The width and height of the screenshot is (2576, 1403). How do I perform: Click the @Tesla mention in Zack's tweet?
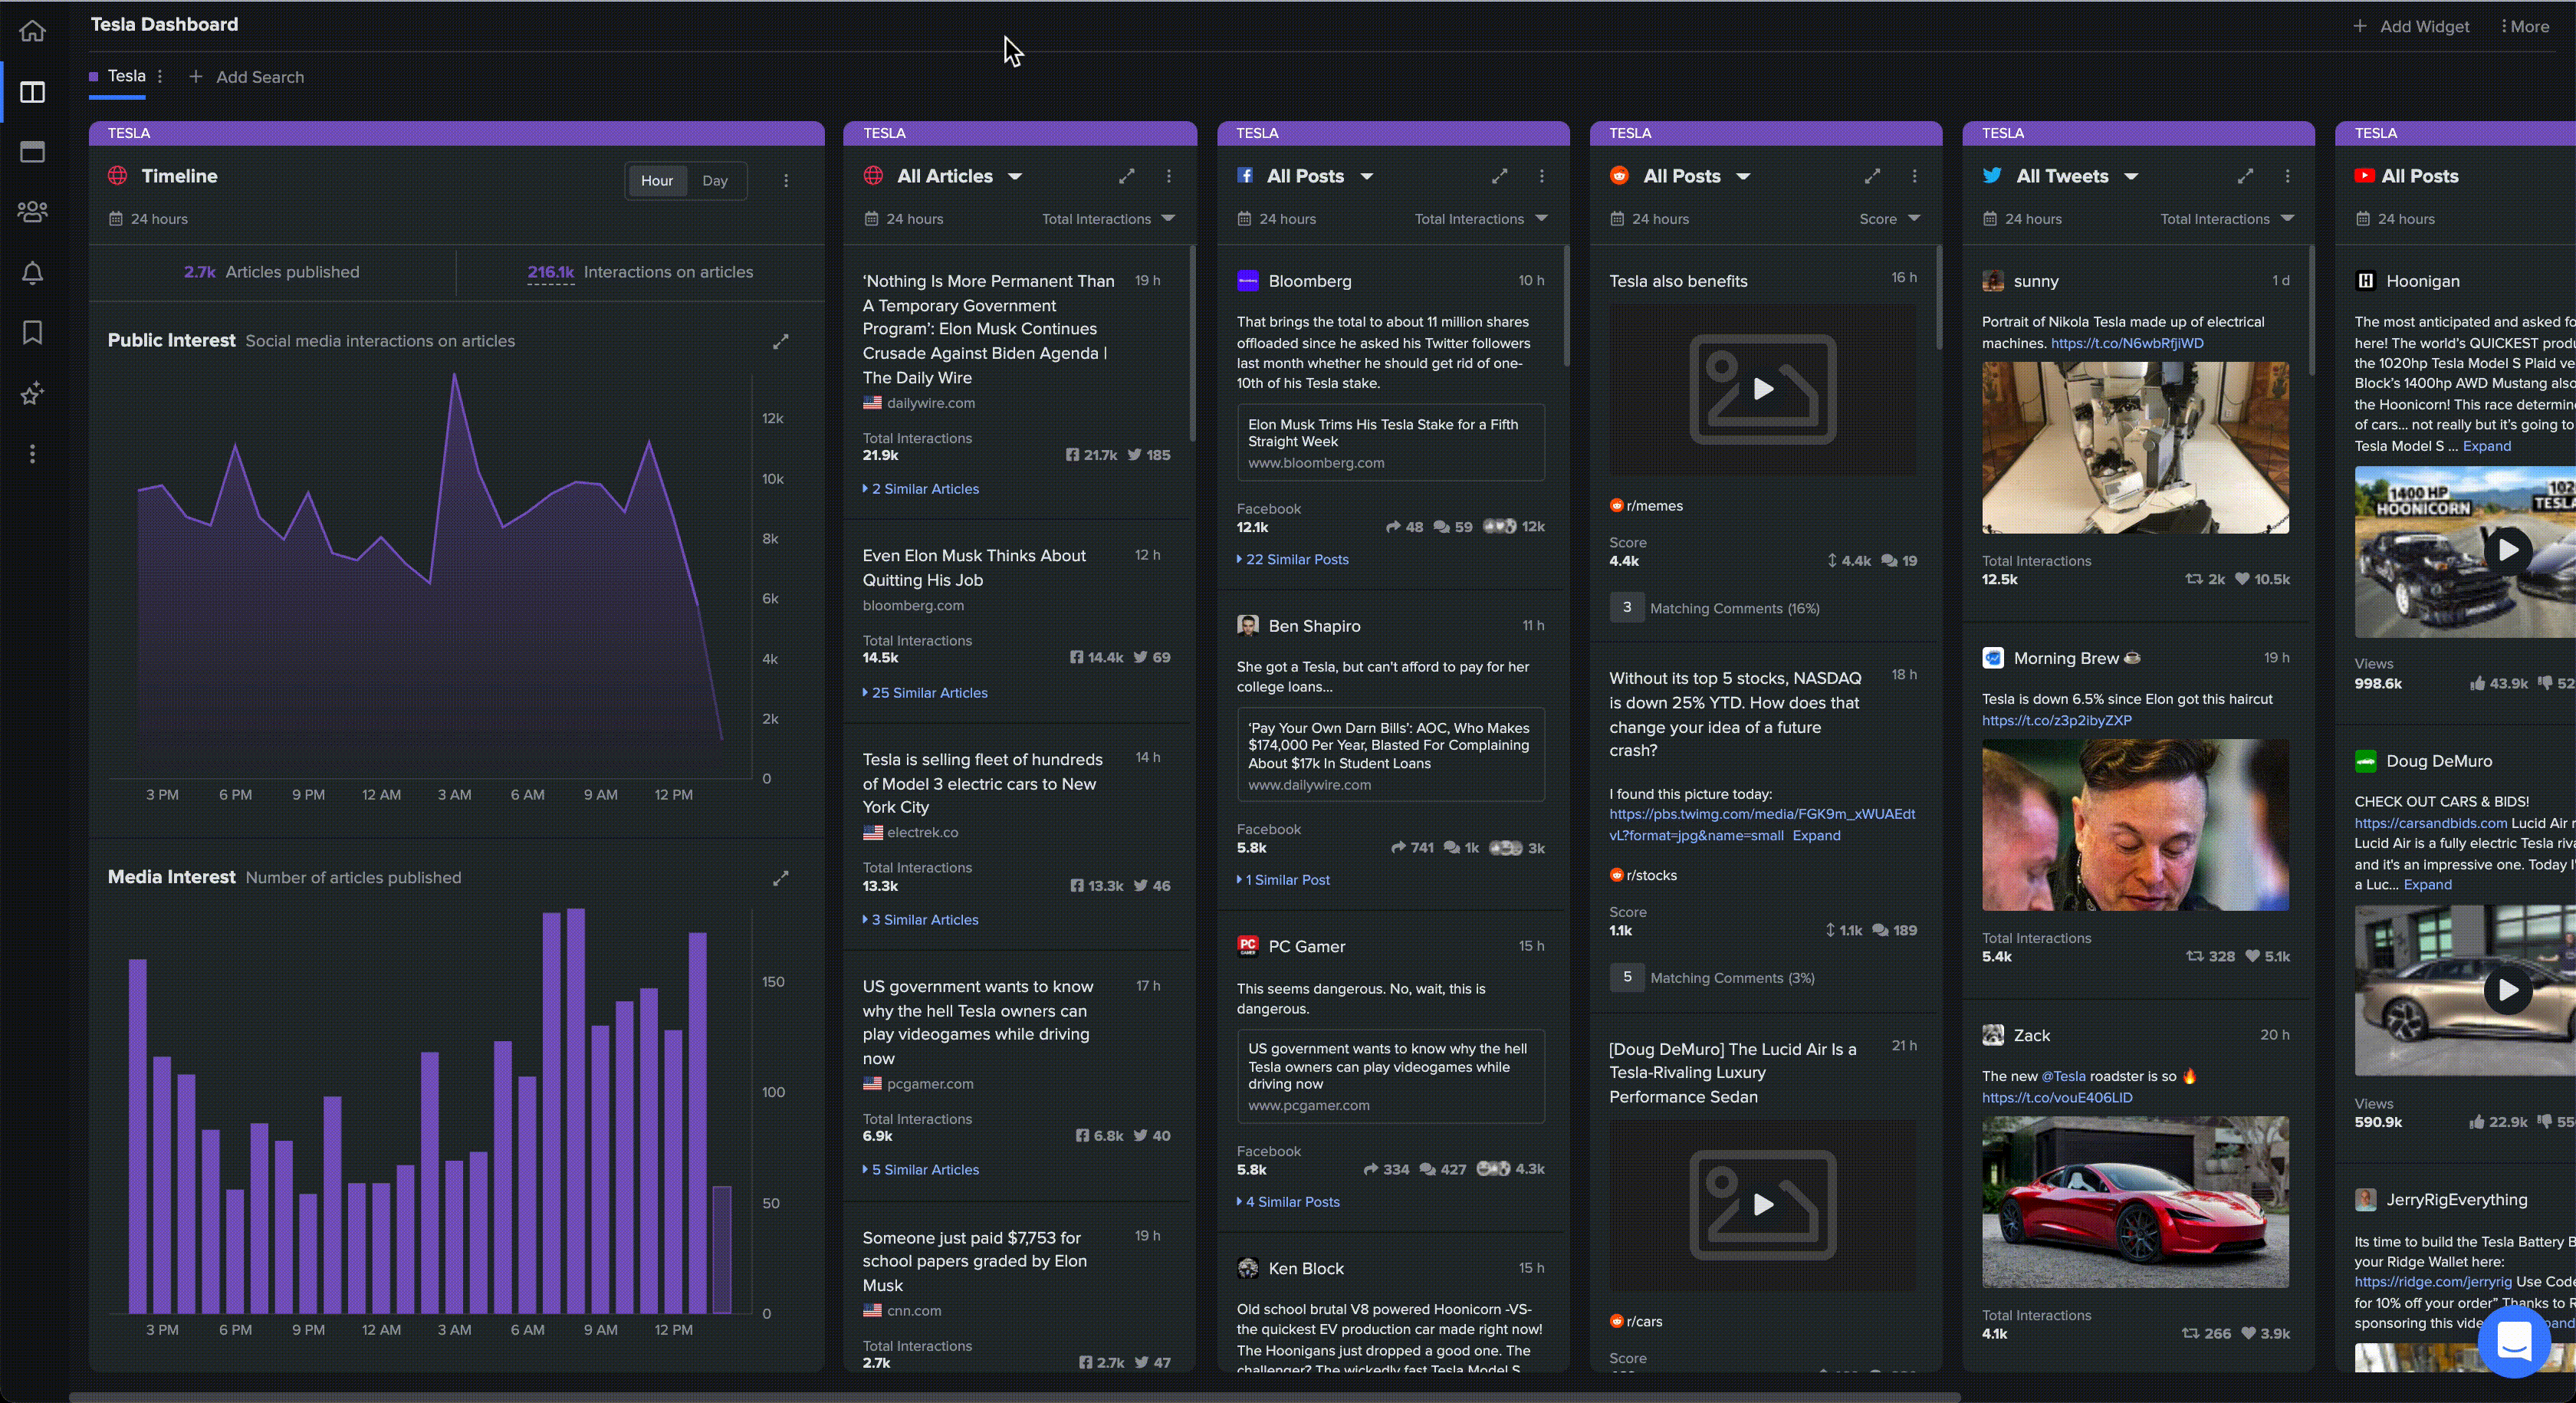pos(2063,1077)
